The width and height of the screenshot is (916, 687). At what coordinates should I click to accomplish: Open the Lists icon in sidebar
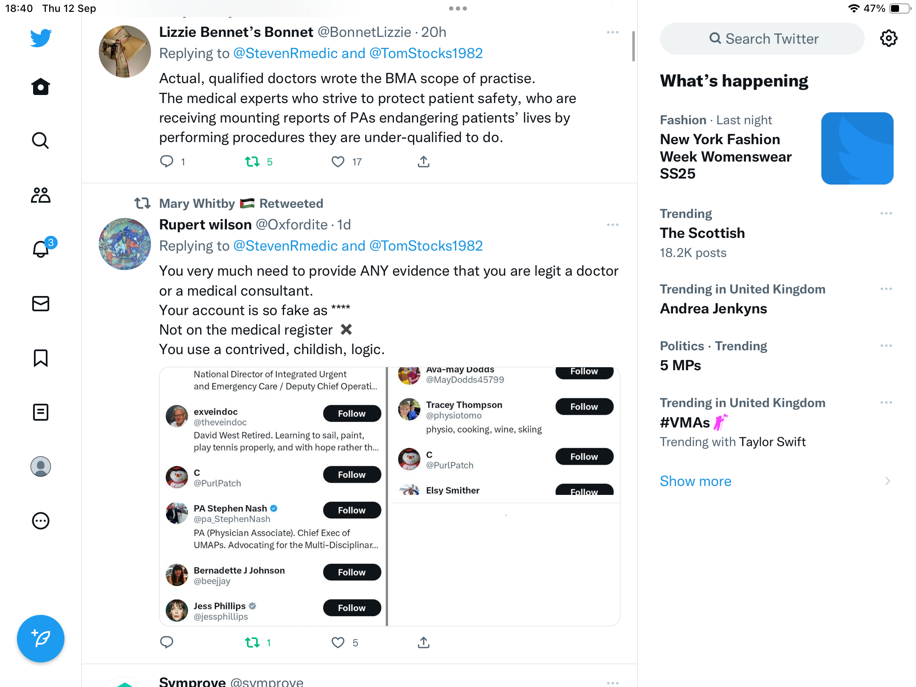click(x=41, y=412)
